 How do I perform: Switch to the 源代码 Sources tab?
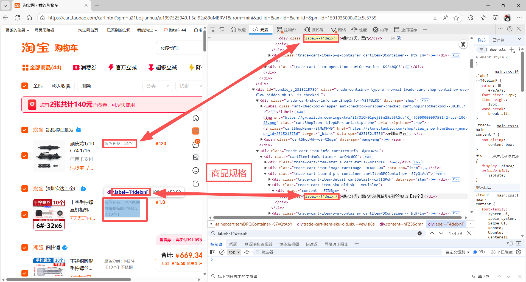(x=314, y=30)
